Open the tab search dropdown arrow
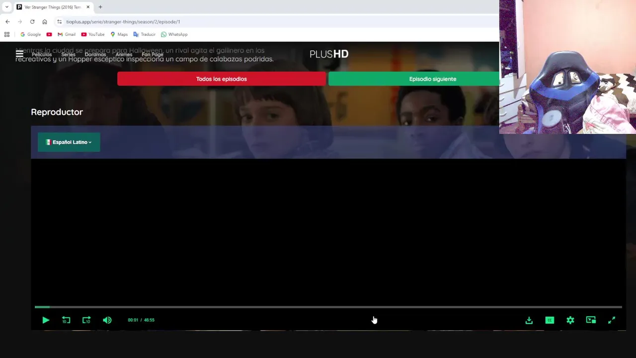 6,7
